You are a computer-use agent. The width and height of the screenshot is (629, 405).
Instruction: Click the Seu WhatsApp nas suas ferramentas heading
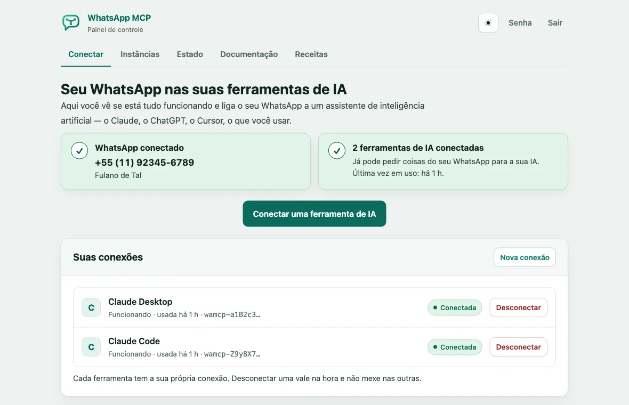(204, 89)
